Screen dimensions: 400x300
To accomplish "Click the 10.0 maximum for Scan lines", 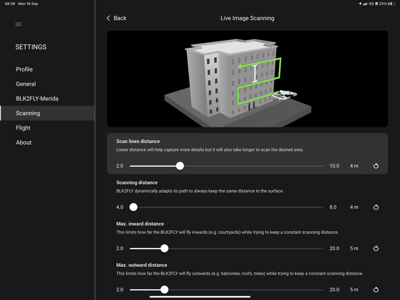I will (334, 166).
